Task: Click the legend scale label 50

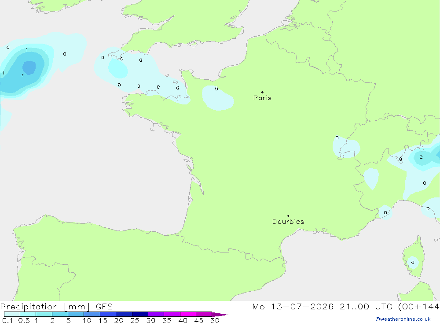Action: [x=215, y=320]
